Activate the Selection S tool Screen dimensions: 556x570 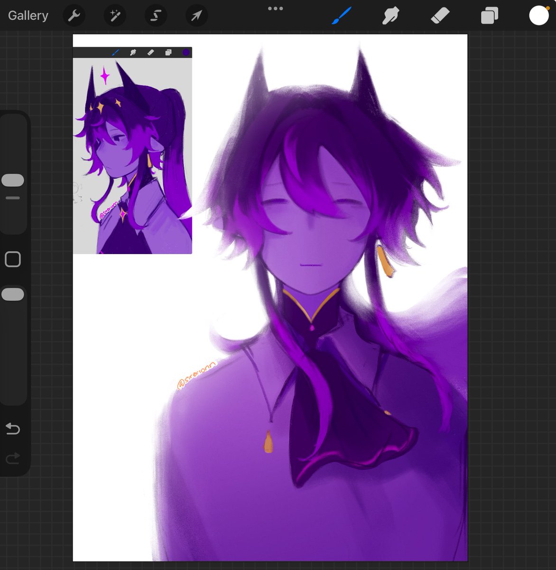click(x=155, y=16)
